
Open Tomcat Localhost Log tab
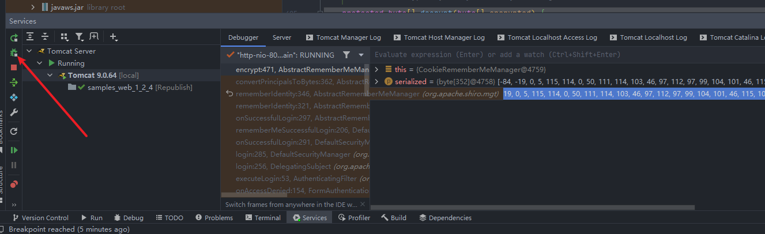click(649, 37)
